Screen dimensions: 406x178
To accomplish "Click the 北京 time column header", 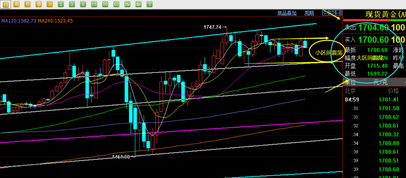I will pos(350,91).
